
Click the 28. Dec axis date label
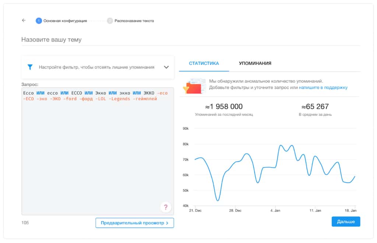(235, 211)
